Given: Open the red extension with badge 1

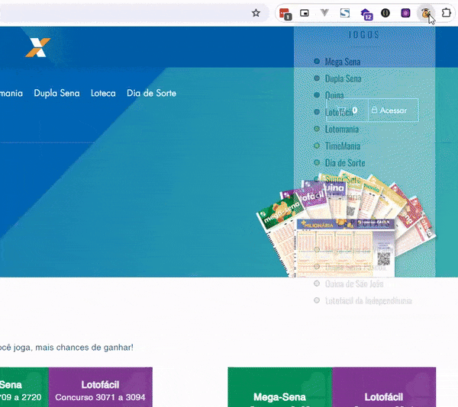Looking at the screenshot, I should [285, 14].
